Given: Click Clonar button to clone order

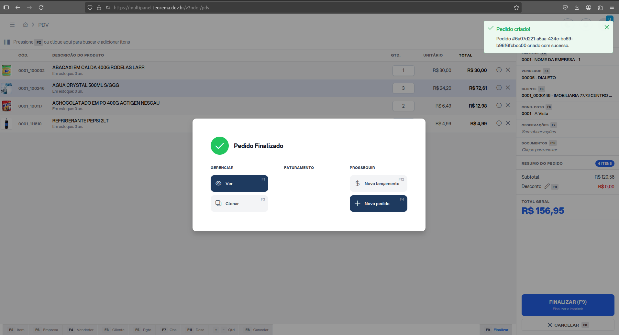Looking at the screenshot, I should [239, 204].
